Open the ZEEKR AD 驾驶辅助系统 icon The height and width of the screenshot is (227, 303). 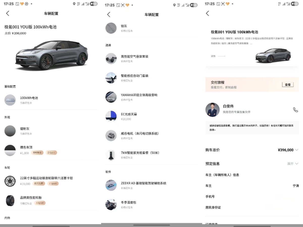pos(111,185)
